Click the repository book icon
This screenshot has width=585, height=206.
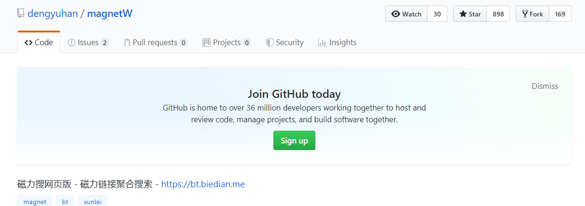point(21,13)
